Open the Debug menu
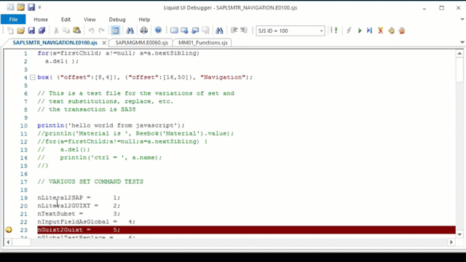Viewport: 466px width, 262px height. coord(117,20)
